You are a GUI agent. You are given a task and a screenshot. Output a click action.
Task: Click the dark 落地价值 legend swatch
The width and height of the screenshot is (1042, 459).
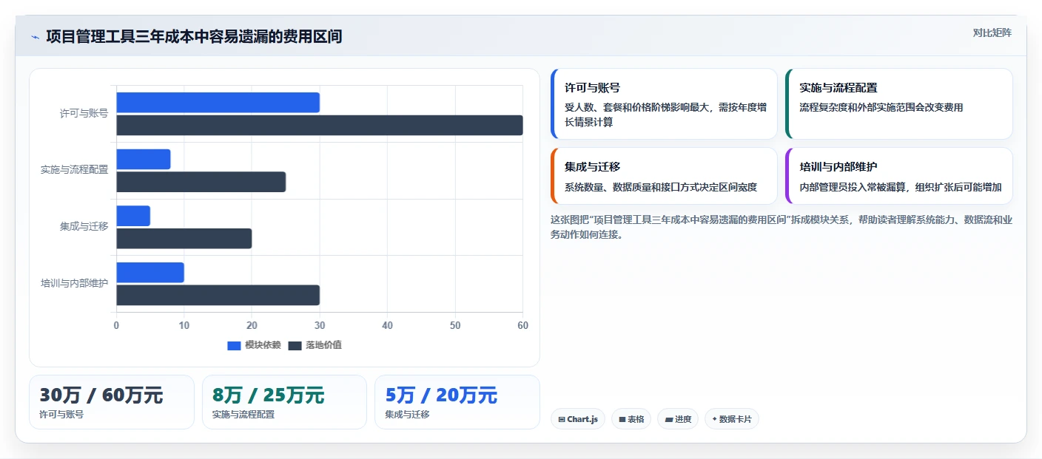295,345
